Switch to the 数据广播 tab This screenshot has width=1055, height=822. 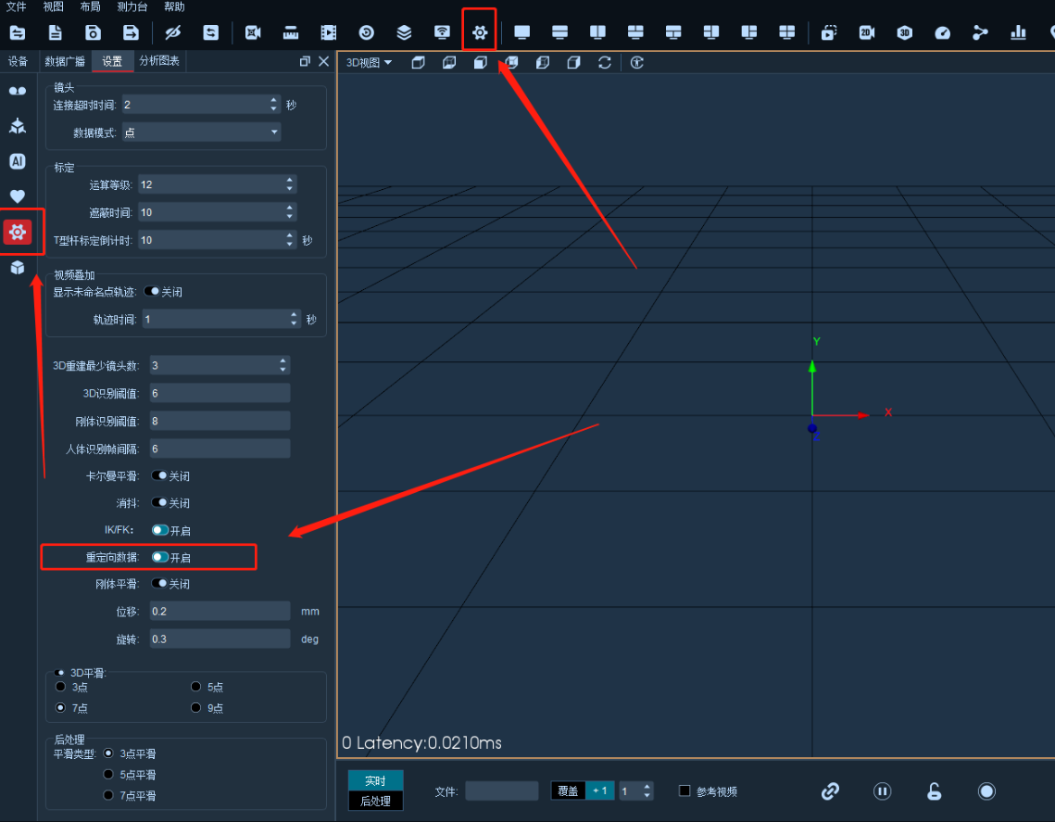(x=65, y=61)
